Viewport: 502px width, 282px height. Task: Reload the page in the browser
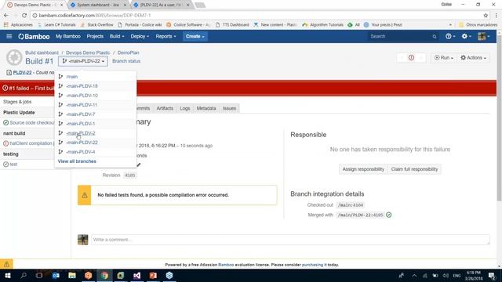pos(24,16)
